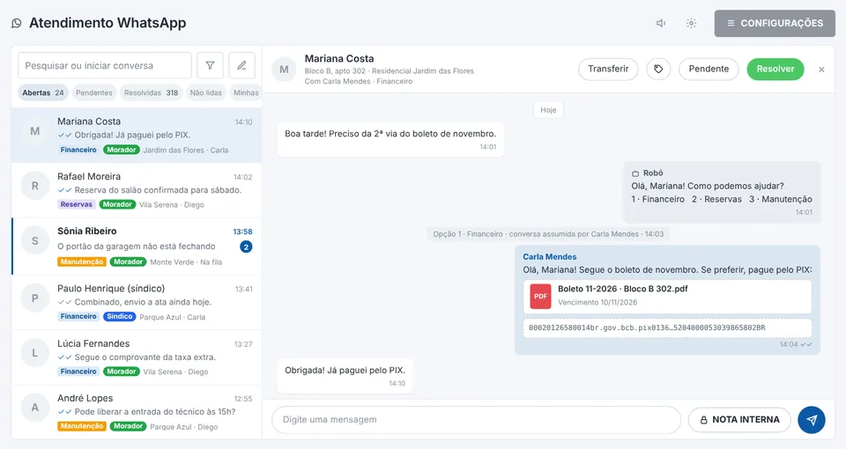The image size is (846, 449).
Task: Open the tag label icon button
Action: (x=658, y=69)
